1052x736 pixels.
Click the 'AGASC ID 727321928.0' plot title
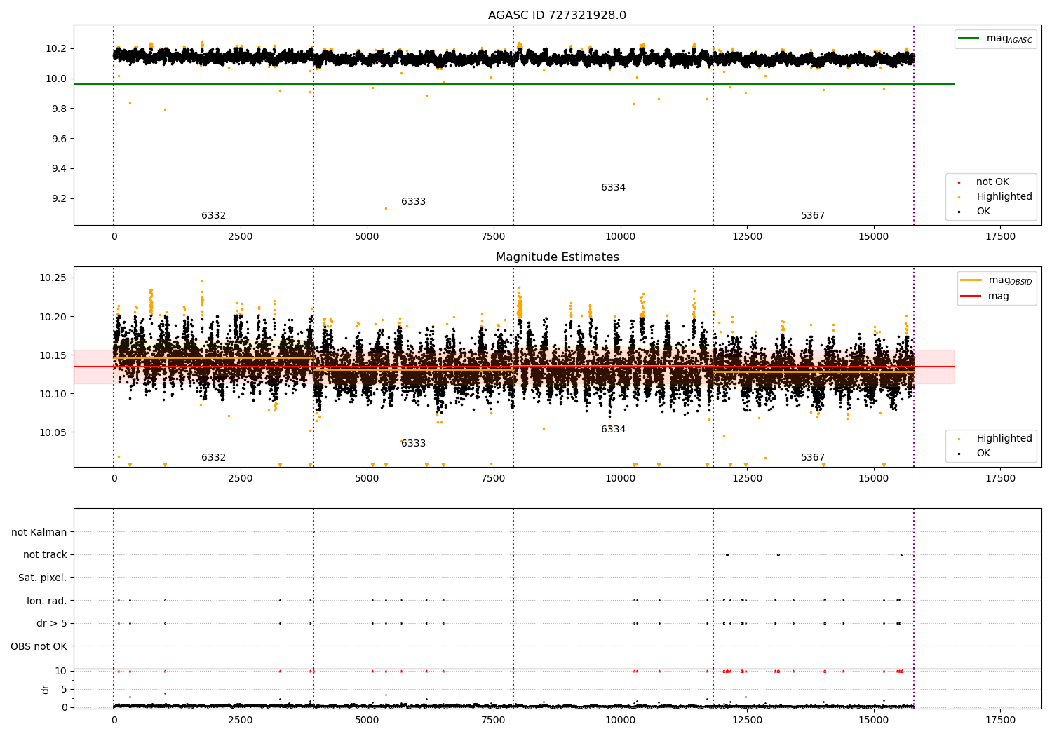558,15
